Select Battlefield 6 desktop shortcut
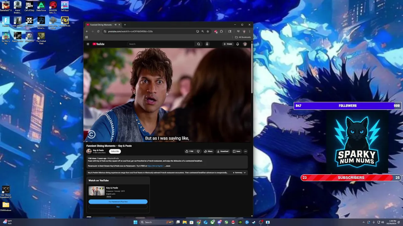This screenshot has width=403, height=226. (x=6, y=7)
